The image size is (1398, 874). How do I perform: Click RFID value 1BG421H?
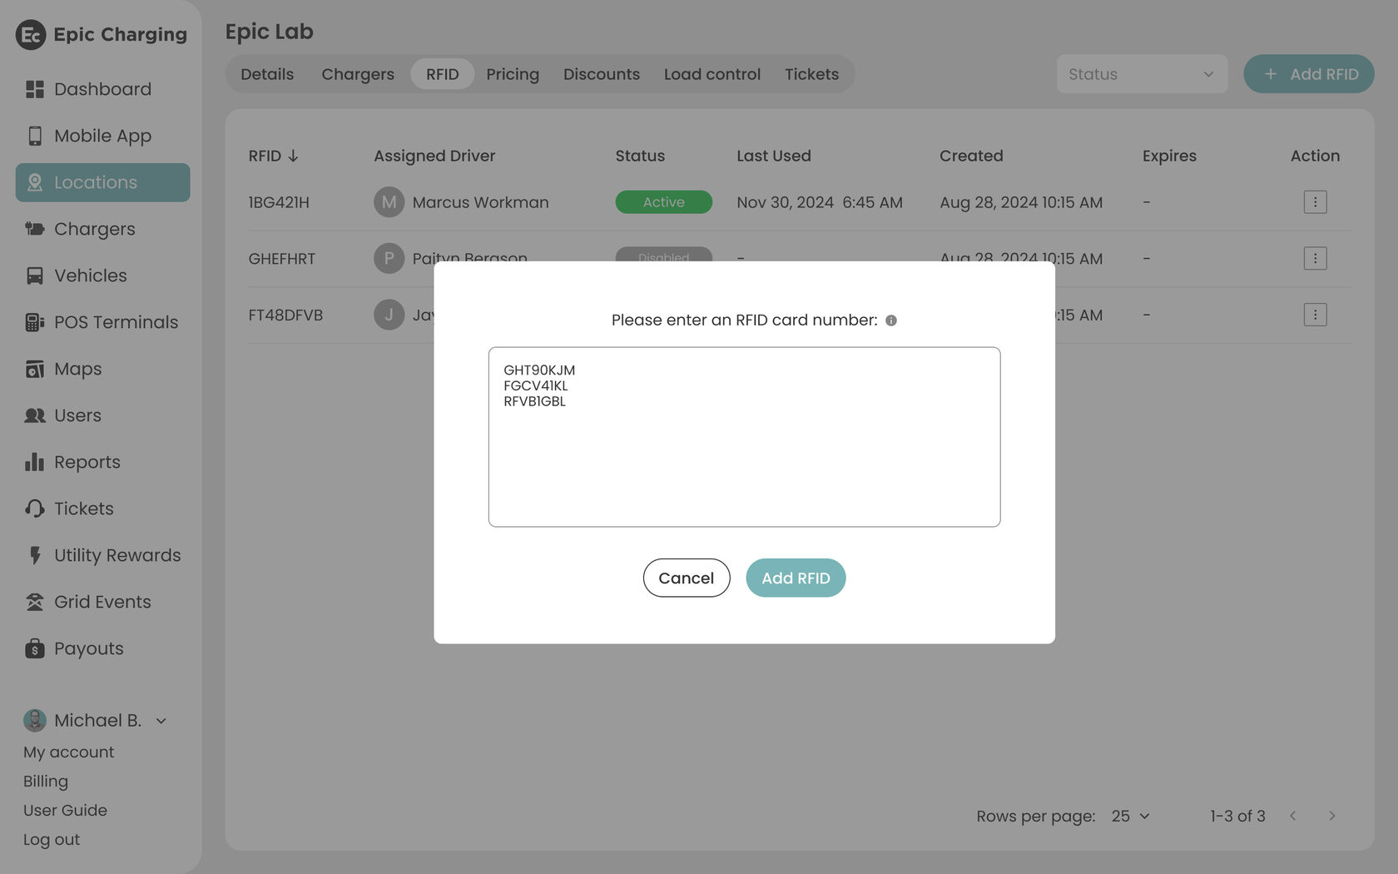[279, 202]
